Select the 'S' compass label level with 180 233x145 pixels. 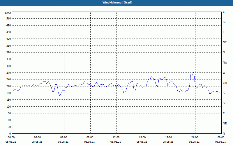coord(224,93)
